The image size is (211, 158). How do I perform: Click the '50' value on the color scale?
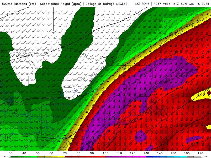coord(38,153)
